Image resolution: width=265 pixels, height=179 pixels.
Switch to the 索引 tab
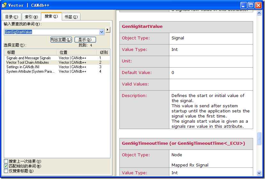coord(31,17)
